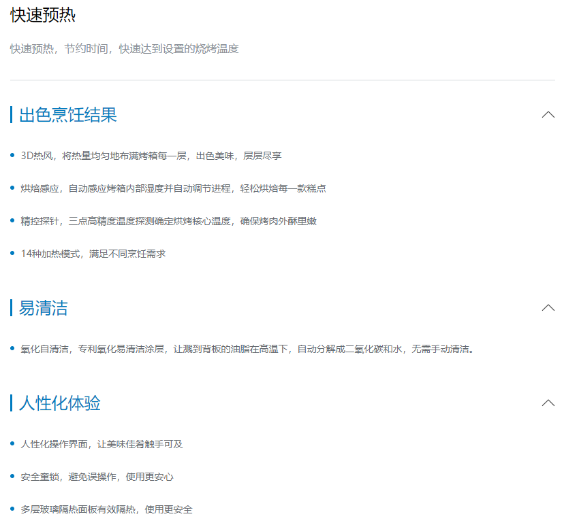Collapse the 易清洁 section using its chevron
This screenshot has width=564, height=525.
click(548, 308)
